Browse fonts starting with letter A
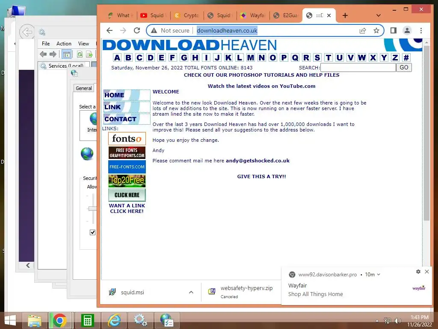The image size is (438, 329). (117, 58)
